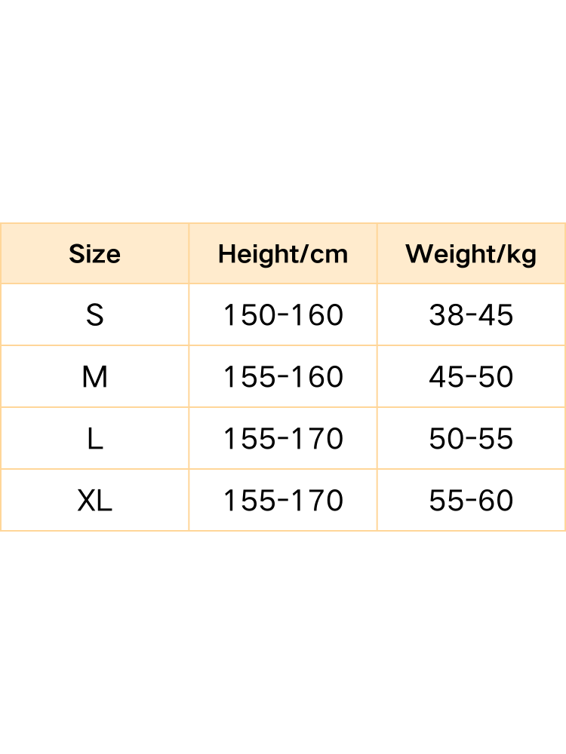
Task: Click height 155-170 in the XL row
Action: click(283, 501)
